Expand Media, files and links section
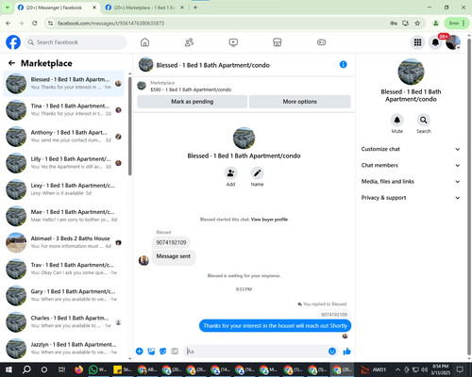The image size is (472, 377). click(411, 181)
